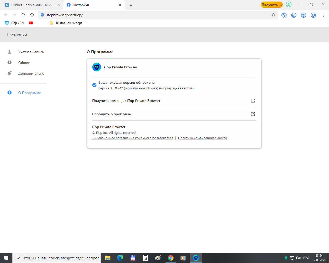Open iTop VPN bookmark
The image size is (329, 263).
[14, 23]
